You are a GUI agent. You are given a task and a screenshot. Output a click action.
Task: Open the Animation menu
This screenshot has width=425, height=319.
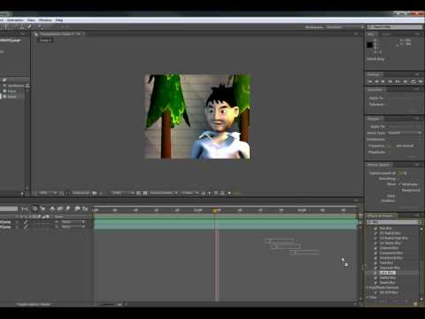click(15, 20)
